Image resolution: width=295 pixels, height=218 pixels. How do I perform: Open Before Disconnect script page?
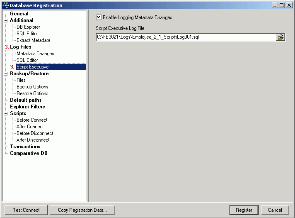point(35,133)
